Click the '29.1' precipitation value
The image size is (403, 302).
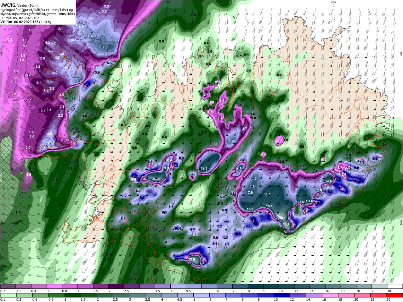tap(281, 218)
